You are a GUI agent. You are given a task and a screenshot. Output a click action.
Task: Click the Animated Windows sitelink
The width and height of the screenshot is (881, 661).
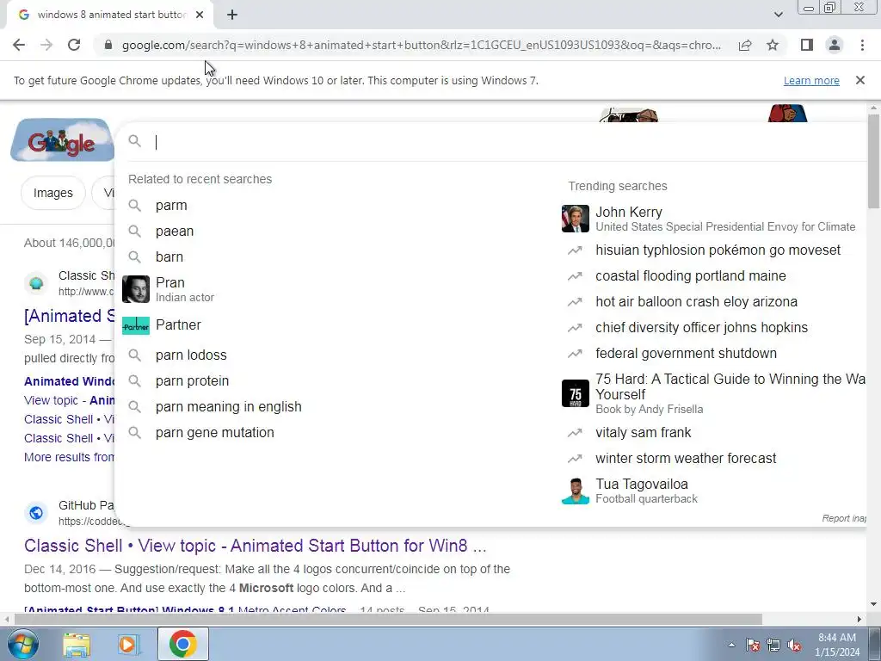tap(69, 381)
